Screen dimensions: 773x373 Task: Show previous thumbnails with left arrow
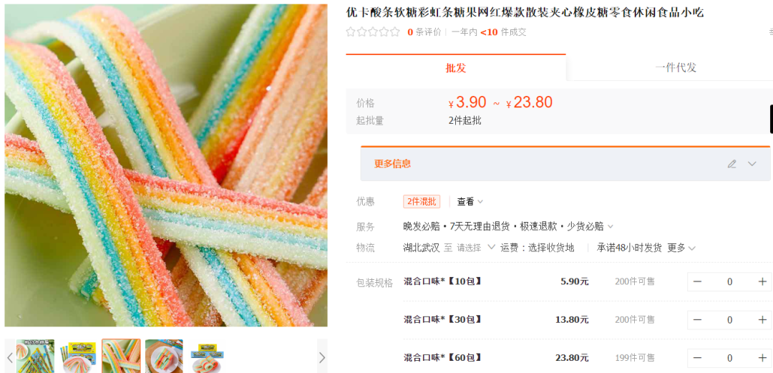(9, 357)
